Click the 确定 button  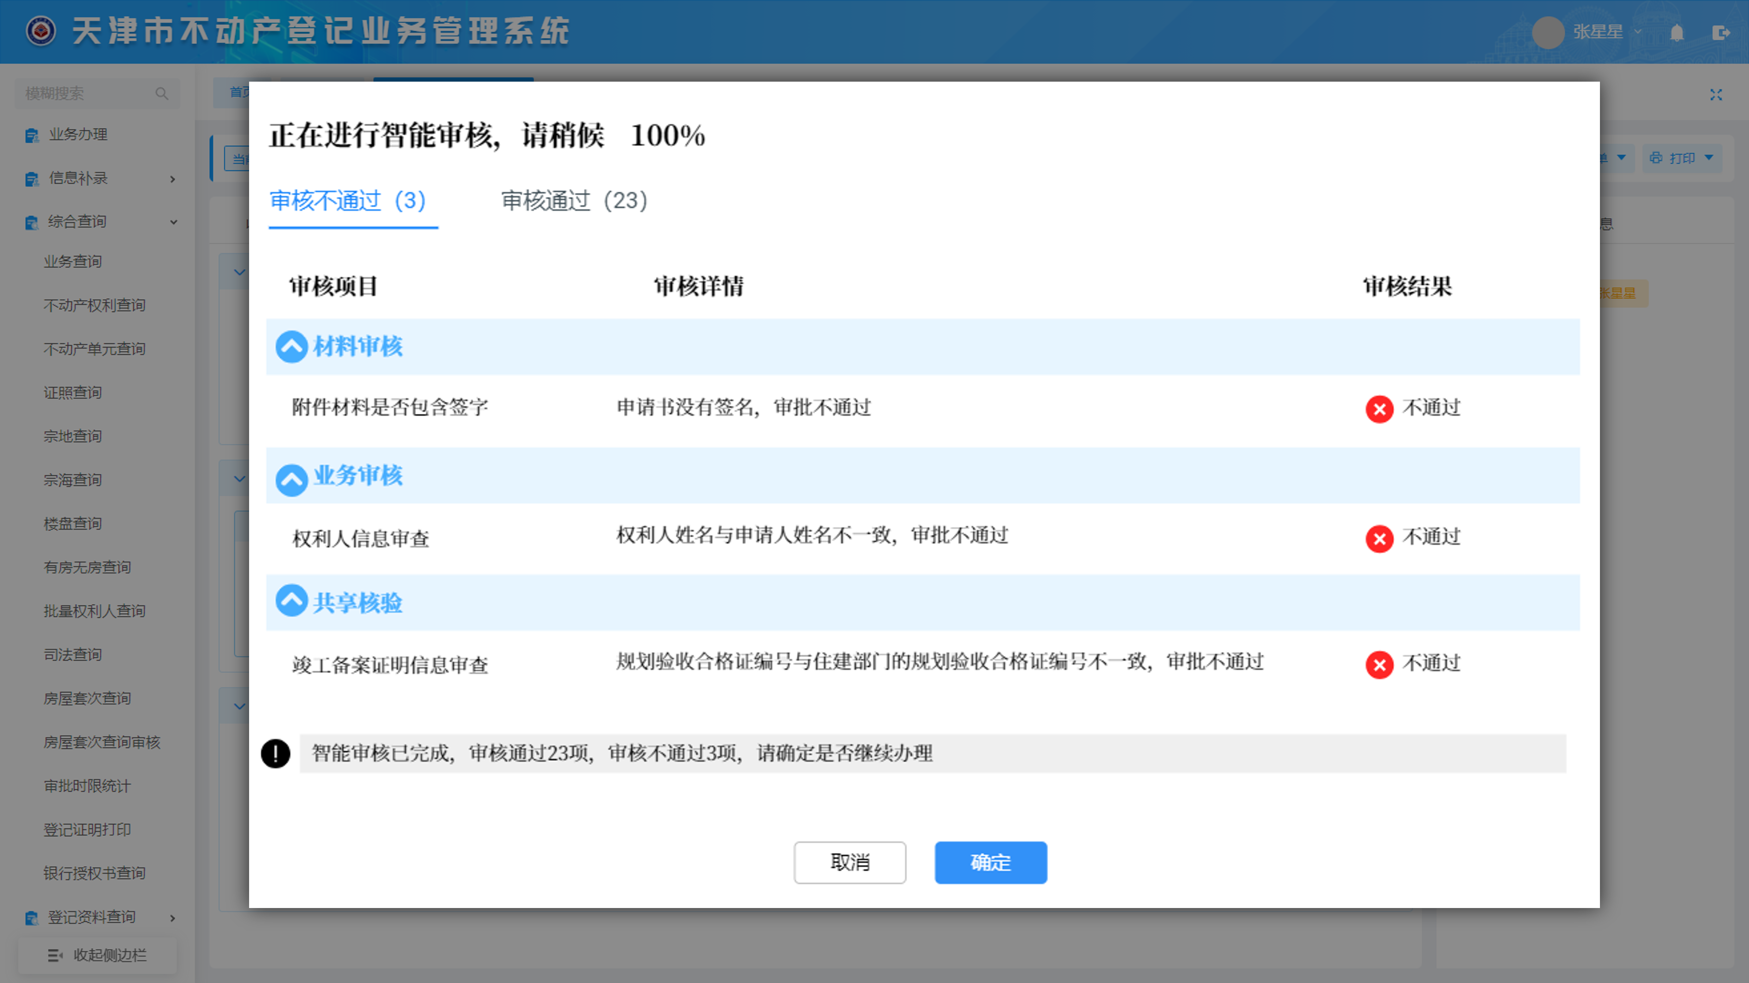(990, 862)
